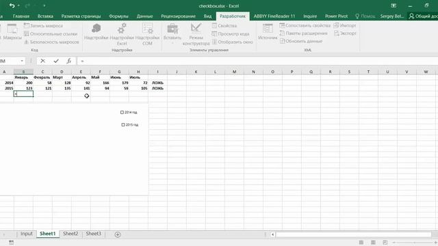Viewport: 438px width, 246px height.
Task: Open the Макросы button
Action: coord(12,32)
